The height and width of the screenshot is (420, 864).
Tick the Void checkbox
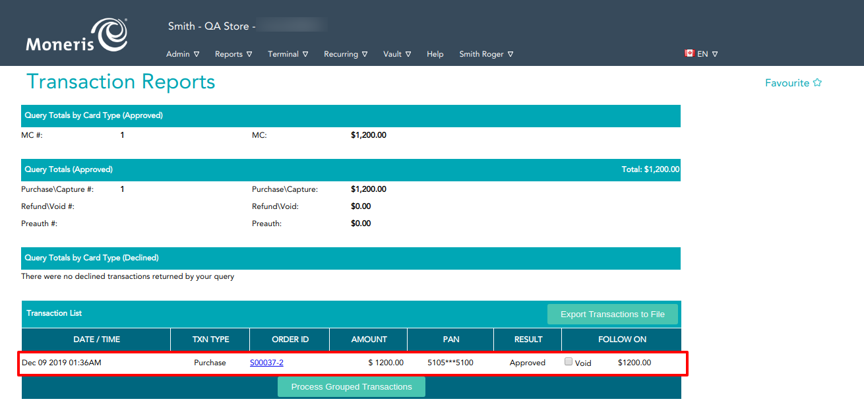(x=569, y=361)
